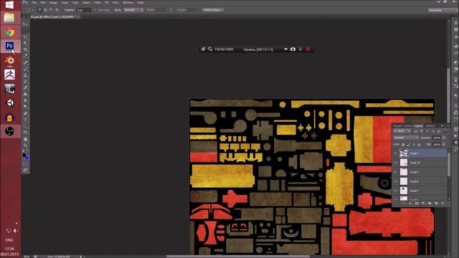The width and height of the screenshot is (459, 258).
Task: Select the Brush tool
Action: [x=26, y=69]
